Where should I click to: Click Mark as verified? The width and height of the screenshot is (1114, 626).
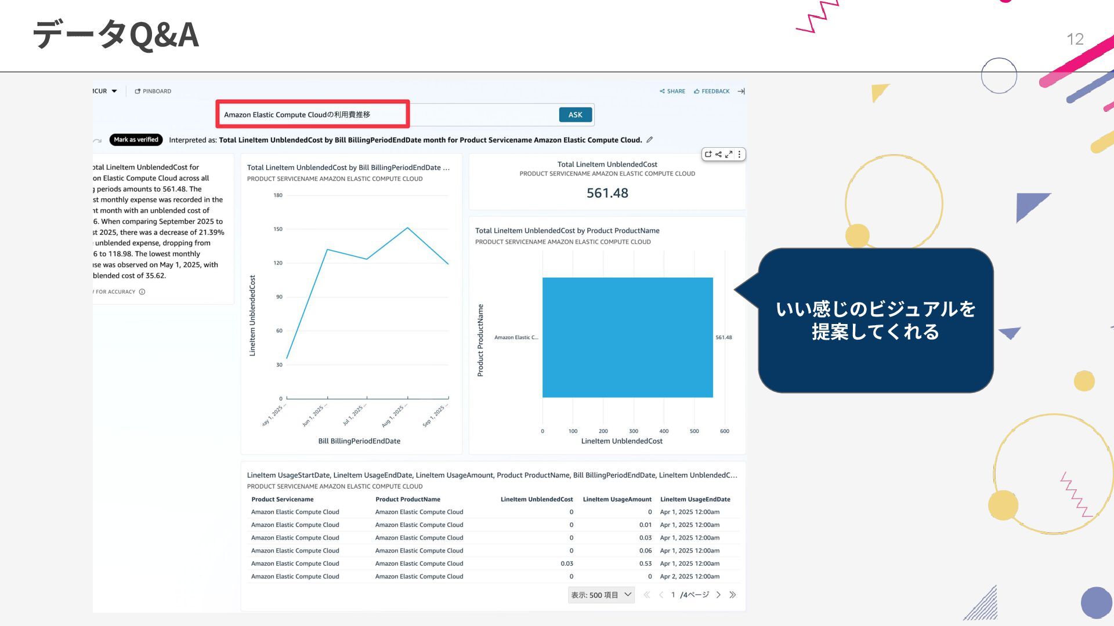[x=136, y=140]
